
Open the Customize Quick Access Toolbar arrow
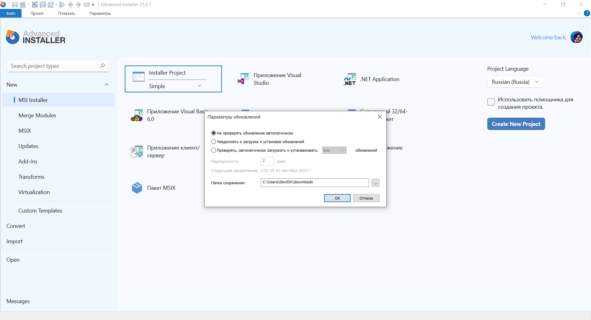point(93,5)
